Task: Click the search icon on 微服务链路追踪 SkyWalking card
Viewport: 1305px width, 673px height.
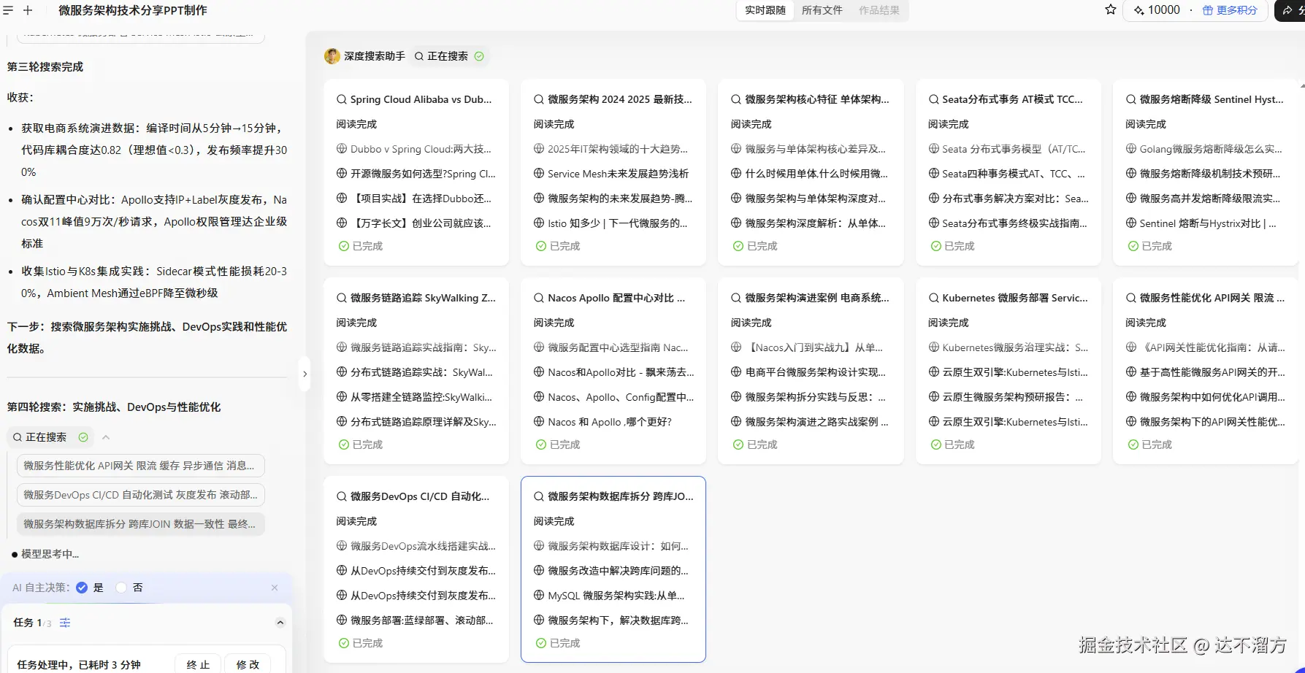Action: coord(341,298)
